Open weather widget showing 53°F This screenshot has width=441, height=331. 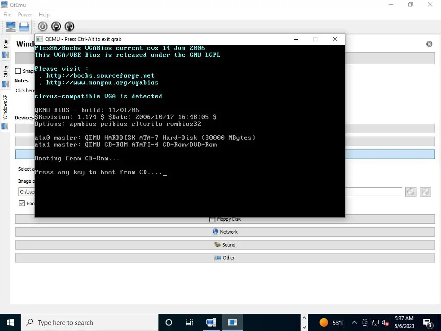point(332,322)
